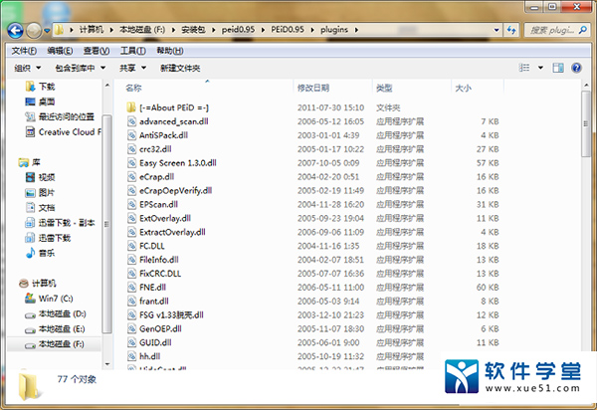Click the 新建文件夹 button
The width and height of the screenshot is (597, 410).
[180, 68]
